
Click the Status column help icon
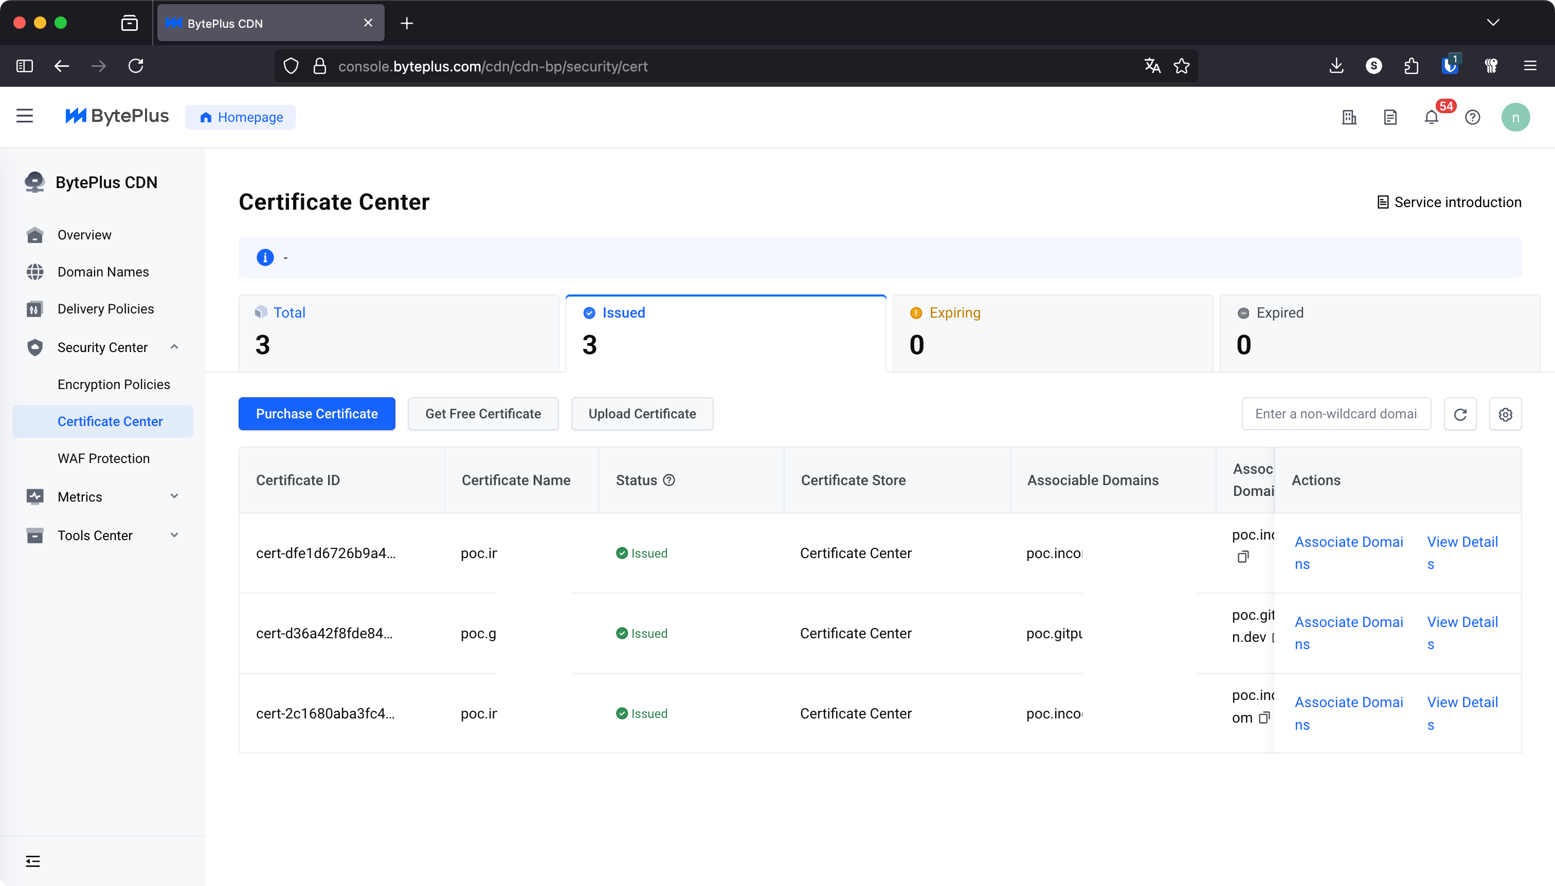(669, 480)
